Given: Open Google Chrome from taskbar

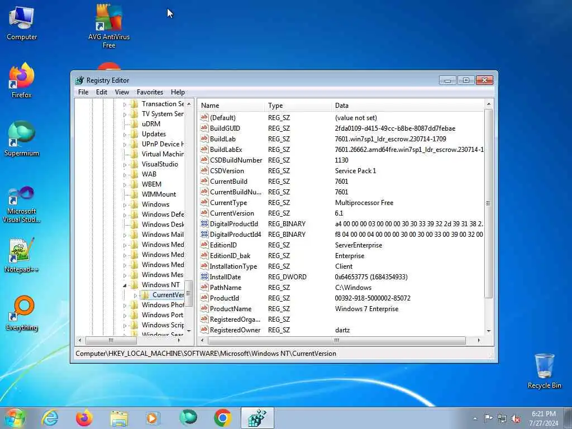Looking at the screenshot, I should click(x=222, y=418).
